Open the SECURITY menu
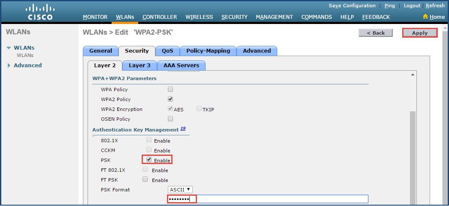 click(x=234, y=17)
